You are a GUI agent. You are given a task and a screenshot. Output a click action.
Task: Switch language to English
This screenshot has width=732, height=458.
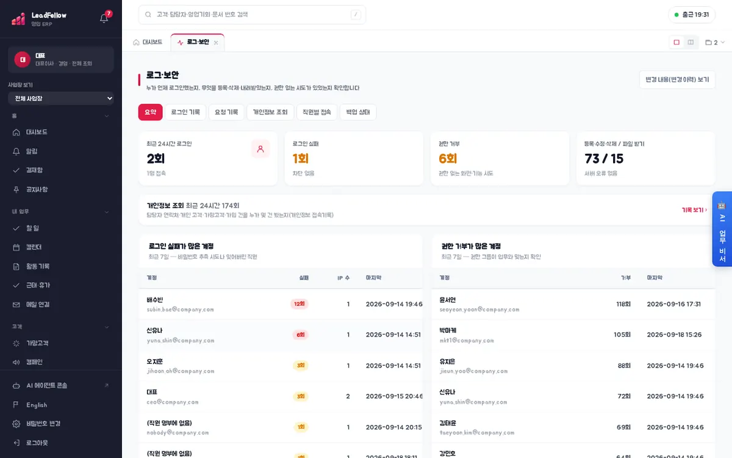coord(61,405)
